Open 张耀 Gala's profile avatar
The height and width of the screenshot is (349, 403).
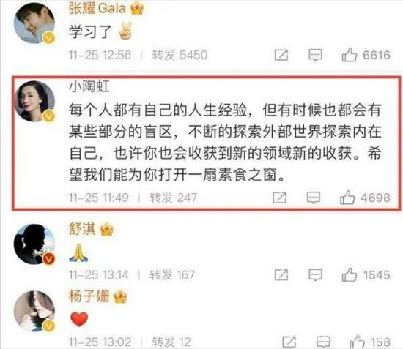tap(34, 23)
